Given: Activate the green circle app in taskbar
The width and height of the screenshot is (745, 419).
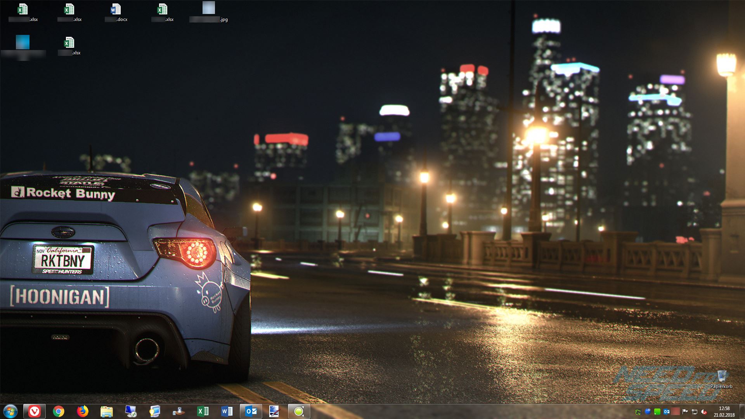Looking at the screenshot, I should coord(299,411).
